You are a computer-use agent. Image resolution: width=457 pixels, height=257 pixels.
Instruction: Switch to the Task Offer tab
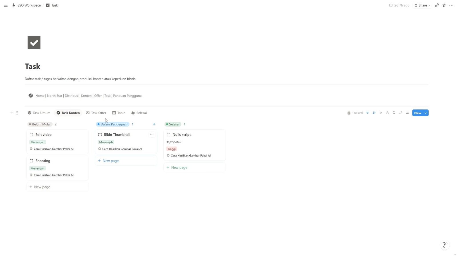tap(96, 113)
